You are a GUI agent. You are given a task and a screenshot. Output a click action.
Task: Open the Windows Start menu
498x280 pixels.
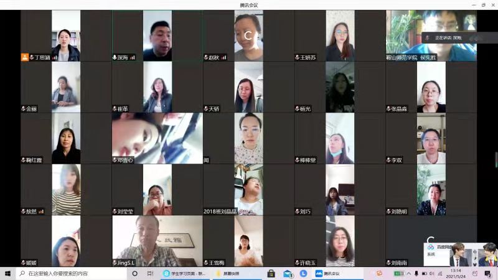point(8,273)
